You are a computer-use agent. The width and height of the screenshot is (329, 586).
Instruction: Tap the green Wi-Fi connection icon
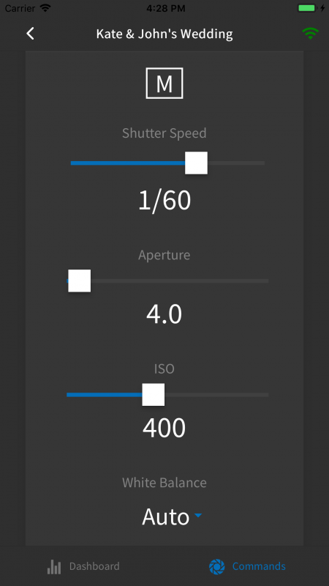pyautogui.click(x=310, y=34)
